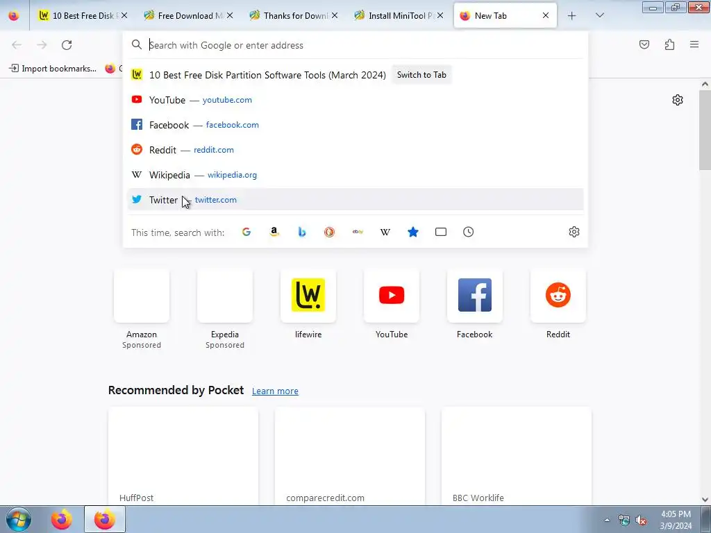Select Reddit suggestion in address dropdown

[x=355, y=150]
